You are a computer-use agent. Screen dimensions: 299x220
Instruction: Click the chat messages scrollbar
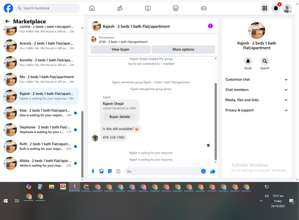tap(215, 121)
